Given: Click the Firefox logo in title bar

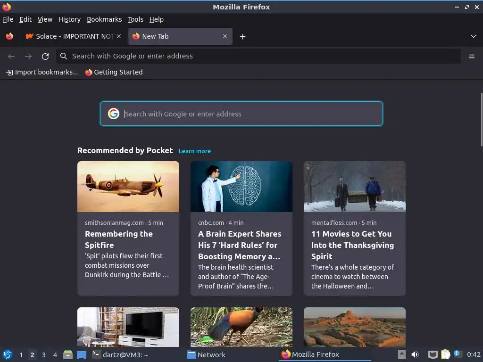Looking at the screenshot, I should [x=7, y=7].
